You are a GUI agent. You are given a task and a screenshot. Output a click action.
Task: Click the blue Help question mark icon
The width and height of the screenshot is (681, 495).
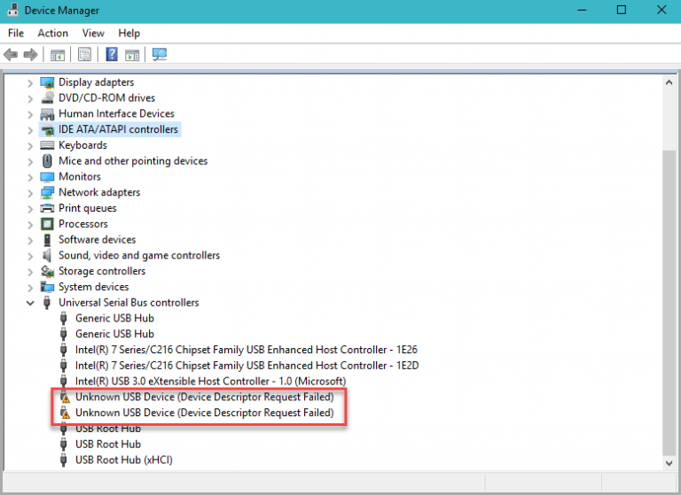tap(112, 55)
